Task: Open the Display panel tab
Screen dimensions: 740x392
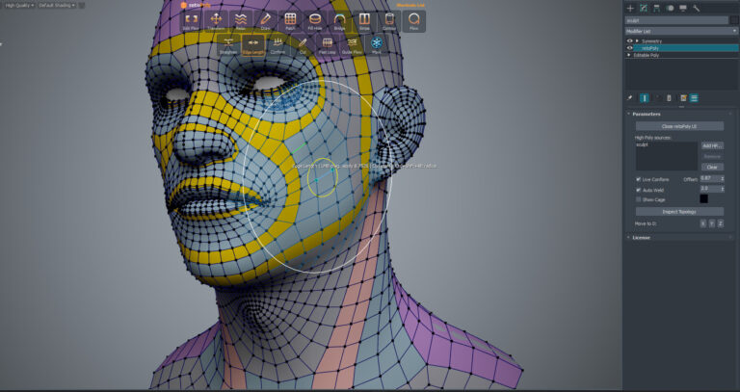Action: point(683,8)
